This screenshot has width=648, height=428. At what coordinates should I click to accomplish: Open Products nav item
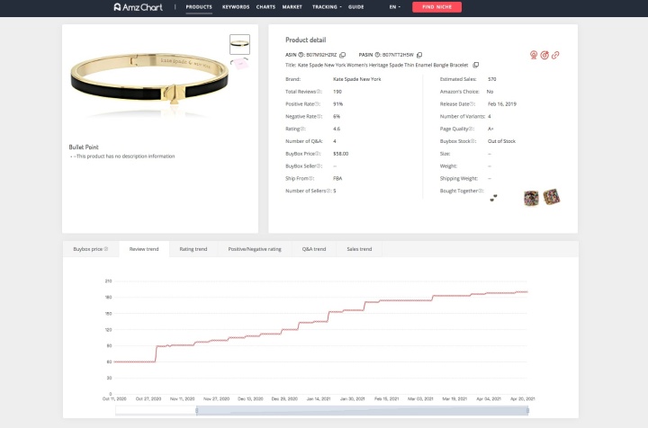199,7
